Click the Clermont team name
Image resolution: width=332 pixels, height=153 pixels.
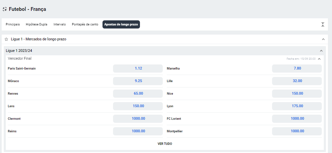click(14, 119)
